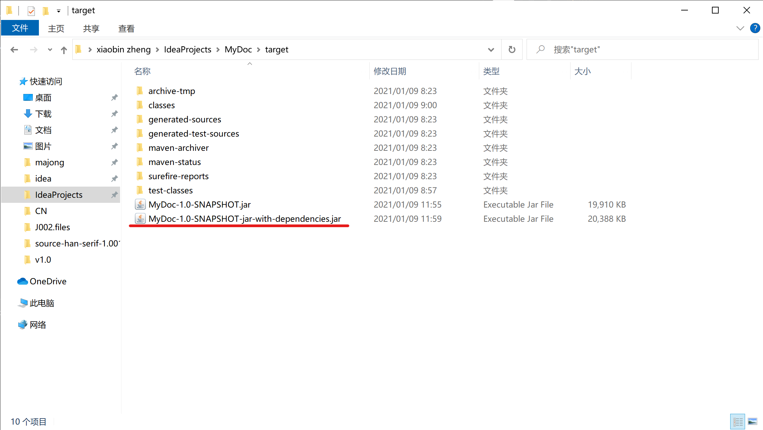
Task: Customize Quick Access Toolbar dropdown arrow
Action: tap(59, 11)
